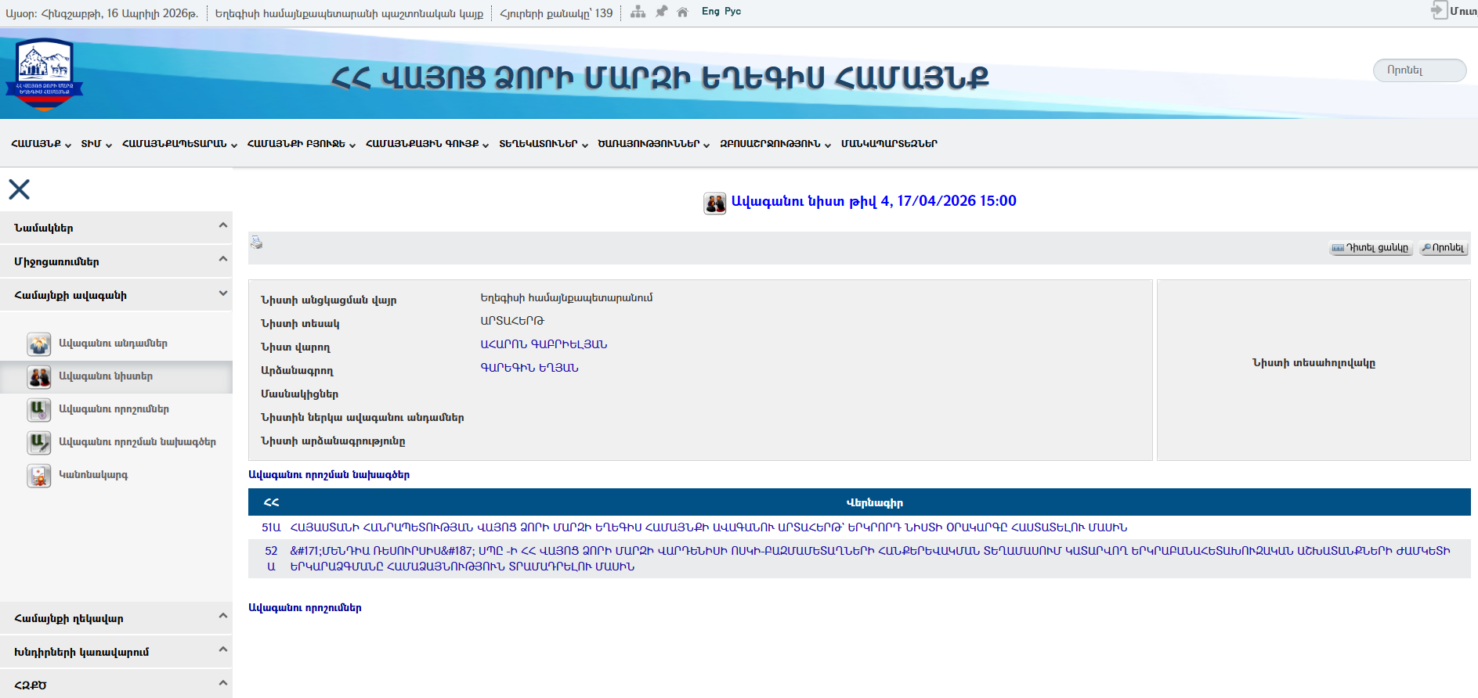1478x698 pixels.
Task: Switch language to Eng
Action: (710, 12)
